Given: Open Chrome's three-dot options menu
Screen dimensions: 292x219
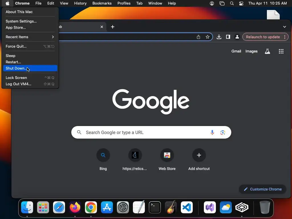Looking at the screenshot, I should point(285,37).
